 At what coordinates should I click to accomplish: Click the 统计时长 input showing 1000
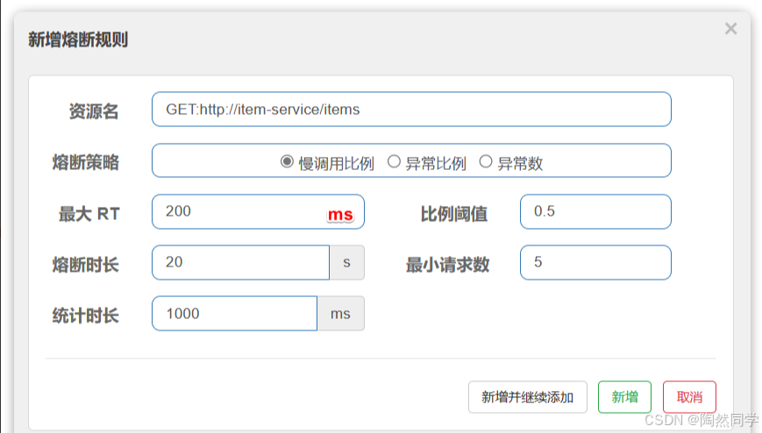(x=235, y=314)
